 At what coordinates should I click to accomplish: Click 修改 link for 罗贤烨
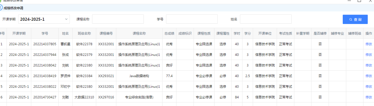coord(369,76)
